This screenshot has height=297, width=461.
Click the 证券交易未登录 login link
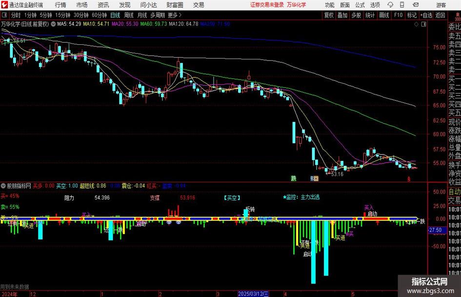tap(267, 5)
